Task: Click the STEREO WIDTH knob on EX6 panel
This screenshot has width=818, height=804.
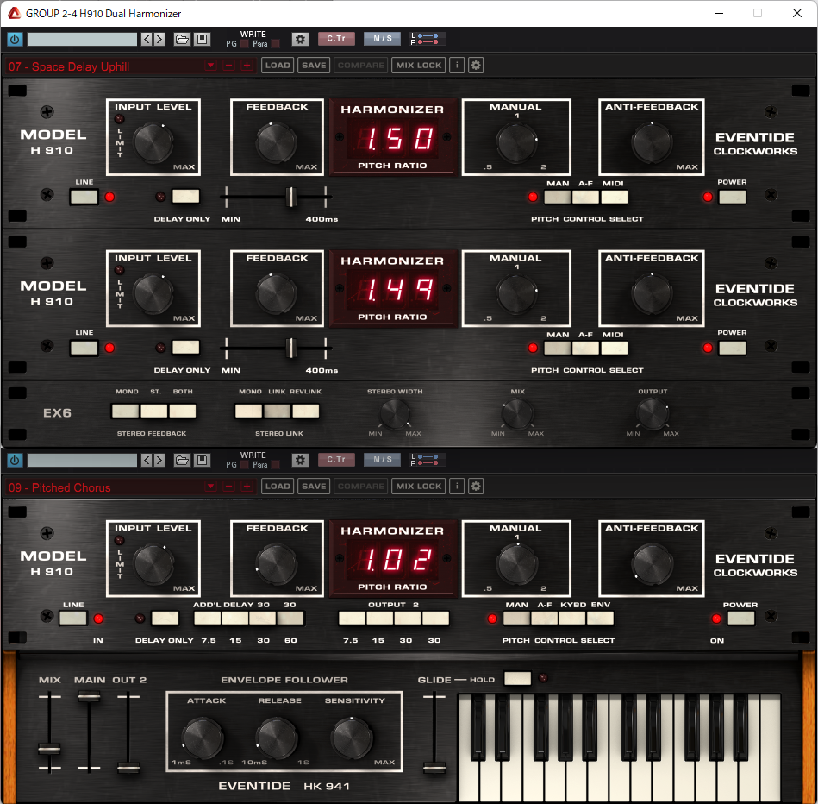Action: (x=395, y=414)
